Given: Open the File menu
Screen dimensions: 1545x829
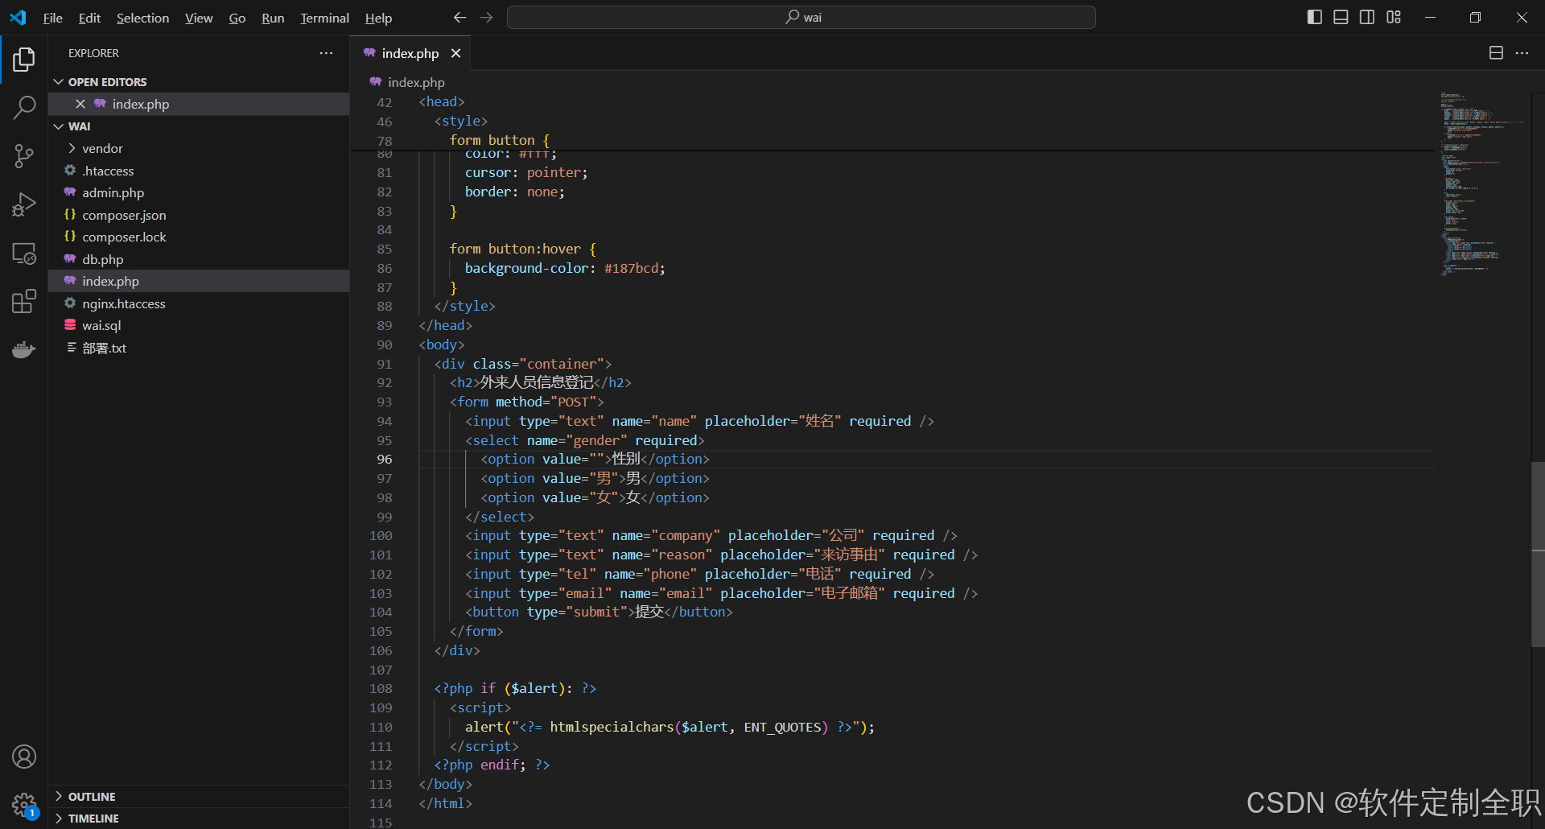Looking at the screenshot, I should [52, 18].
